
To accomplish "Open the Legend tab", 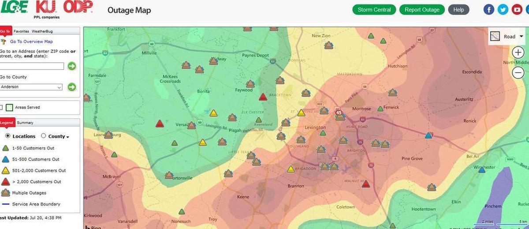I will [x=7, y=123].
